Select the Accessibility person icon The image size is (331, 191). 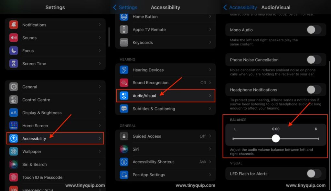click(x=13, y=138)
